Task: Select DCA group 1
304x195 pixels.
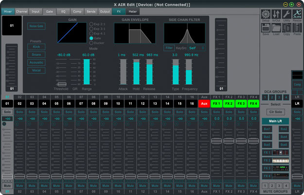Action: 265,97
